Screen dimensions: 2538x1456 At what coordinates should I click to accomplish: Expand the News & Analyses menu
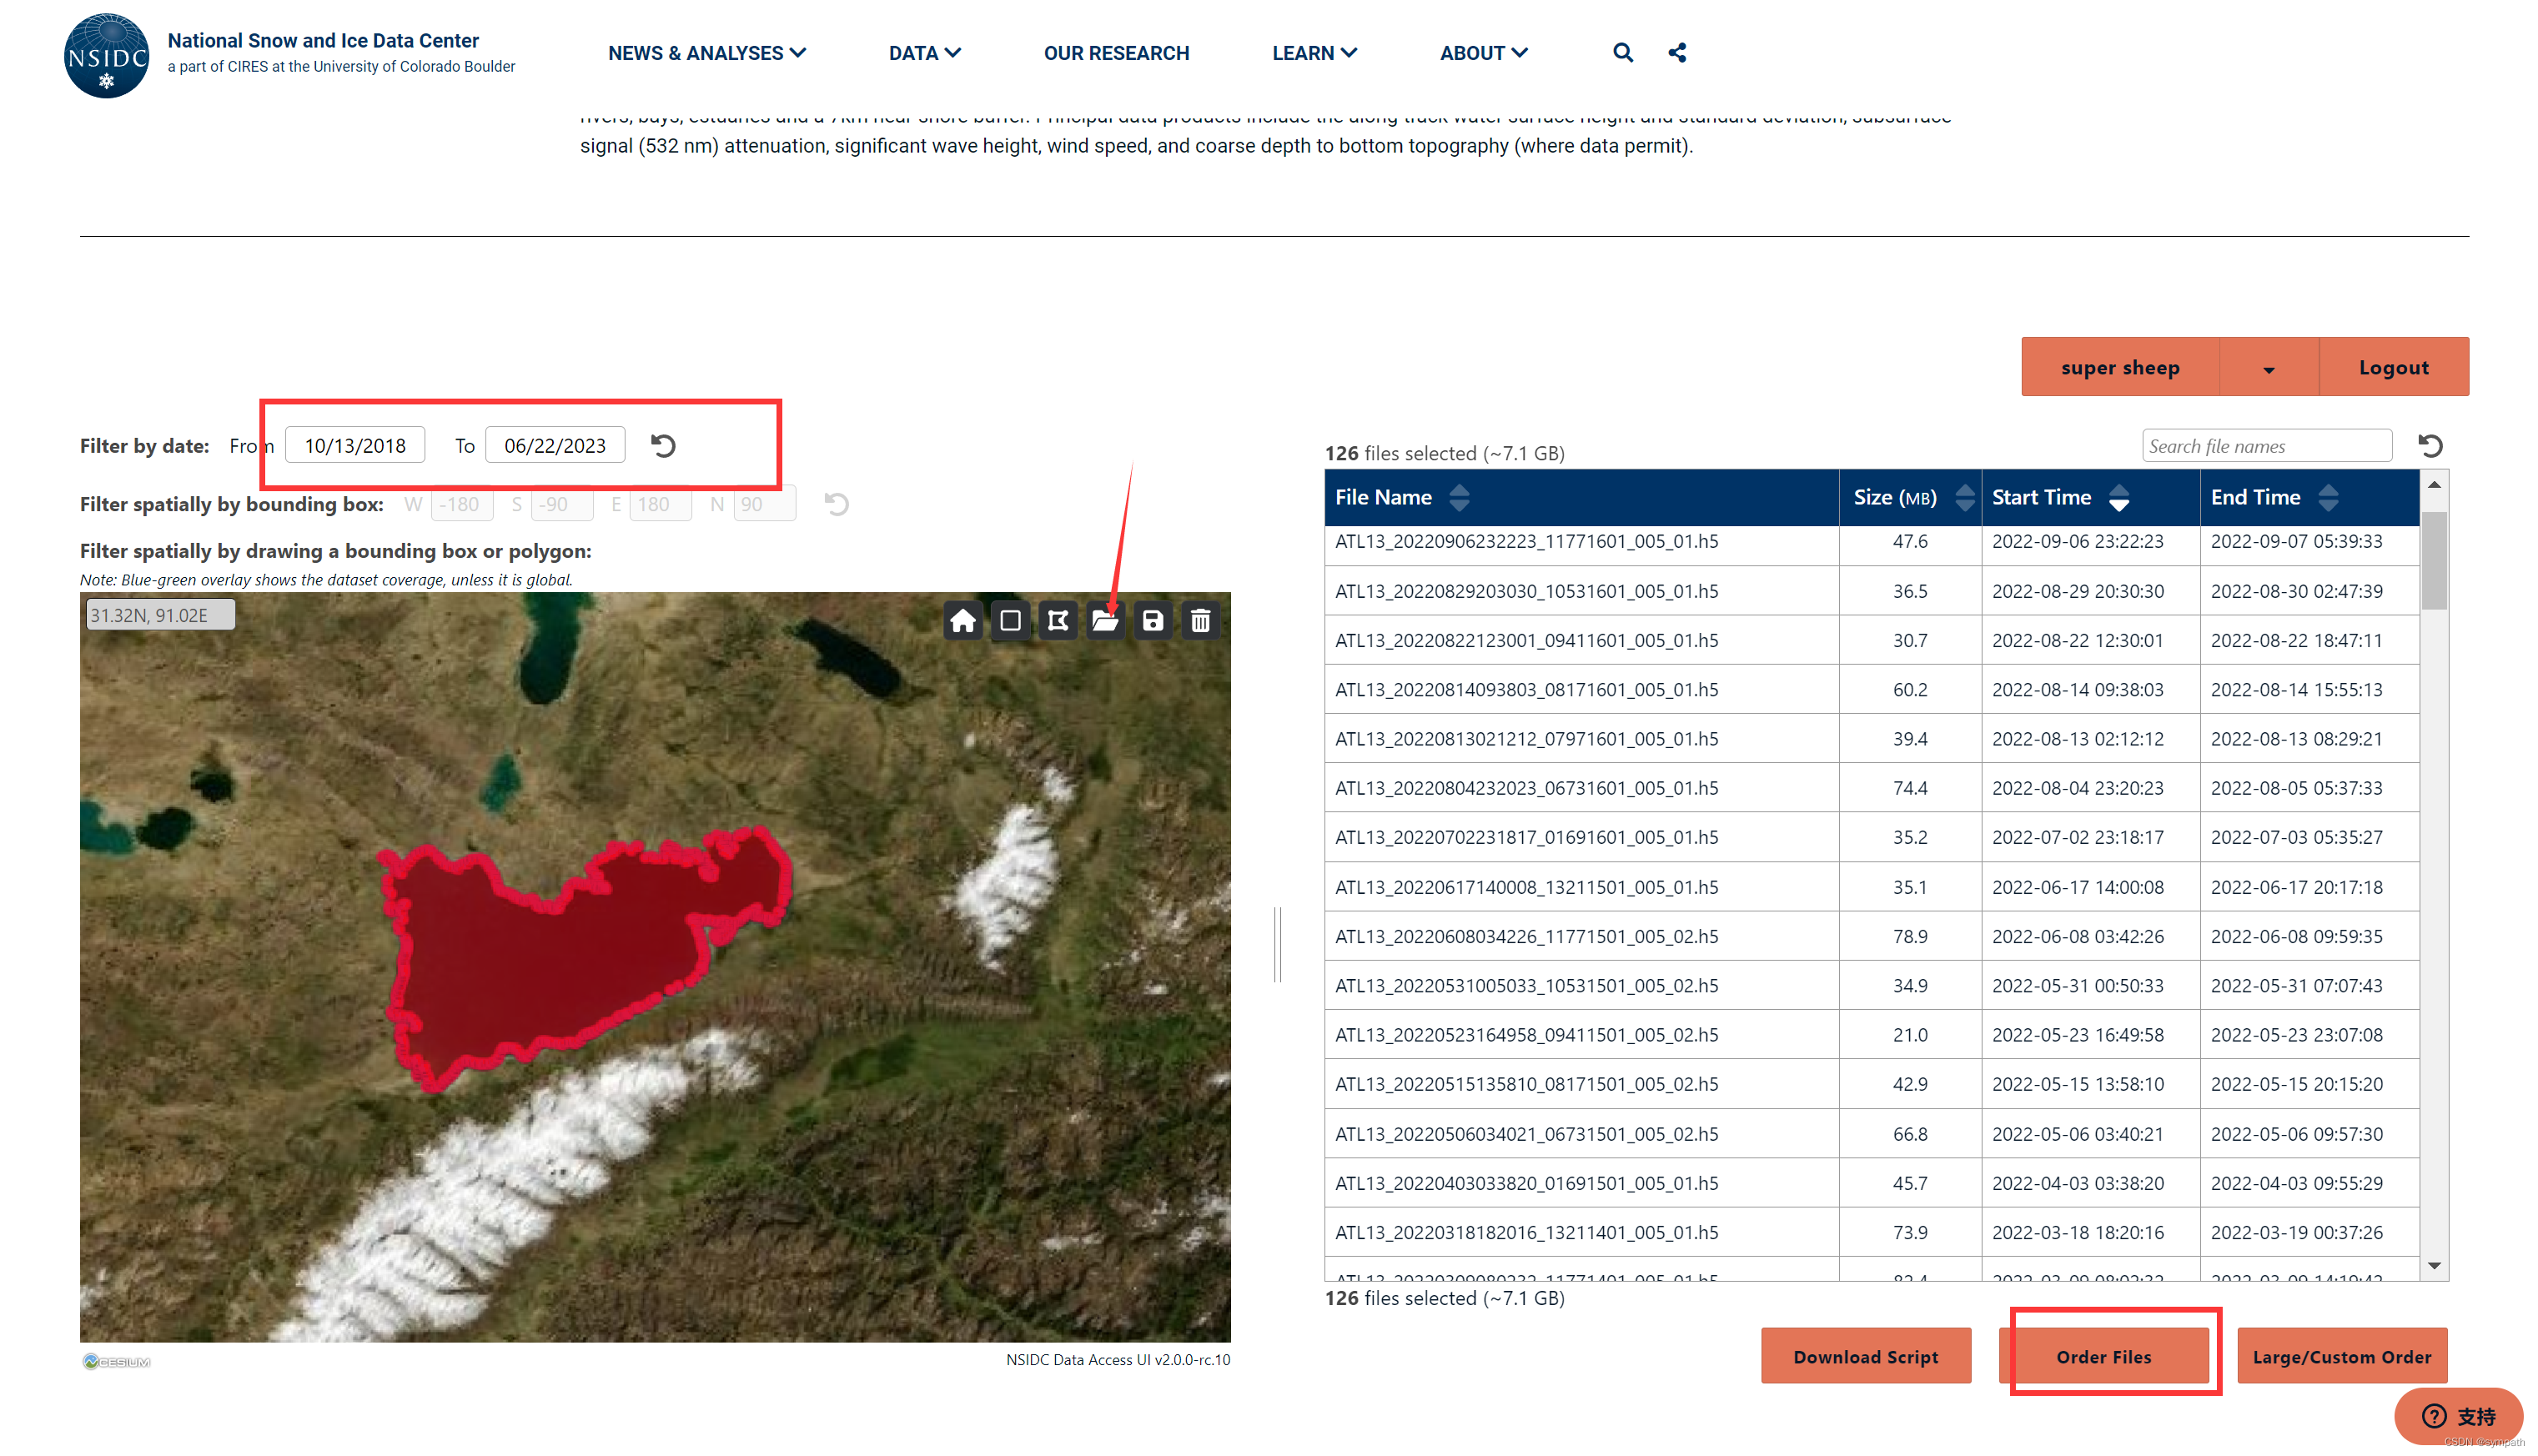click(706, 53)
